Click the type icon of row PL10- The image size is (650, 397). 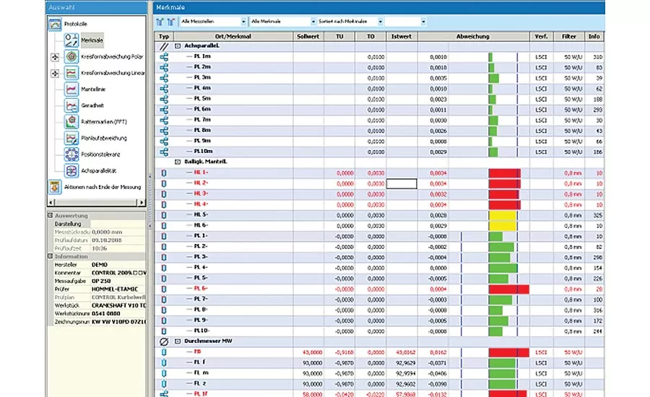point(164,331)
